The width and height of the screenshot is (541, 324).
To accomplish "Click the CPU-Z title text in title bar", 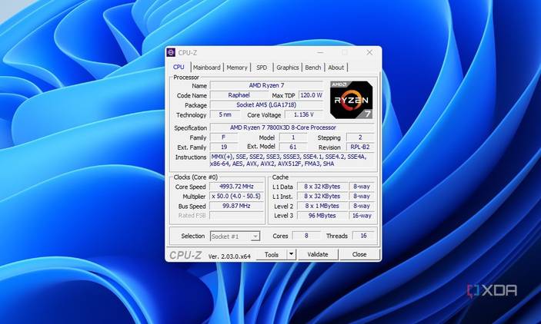I will pyautogui.click(x=188, y=53).
